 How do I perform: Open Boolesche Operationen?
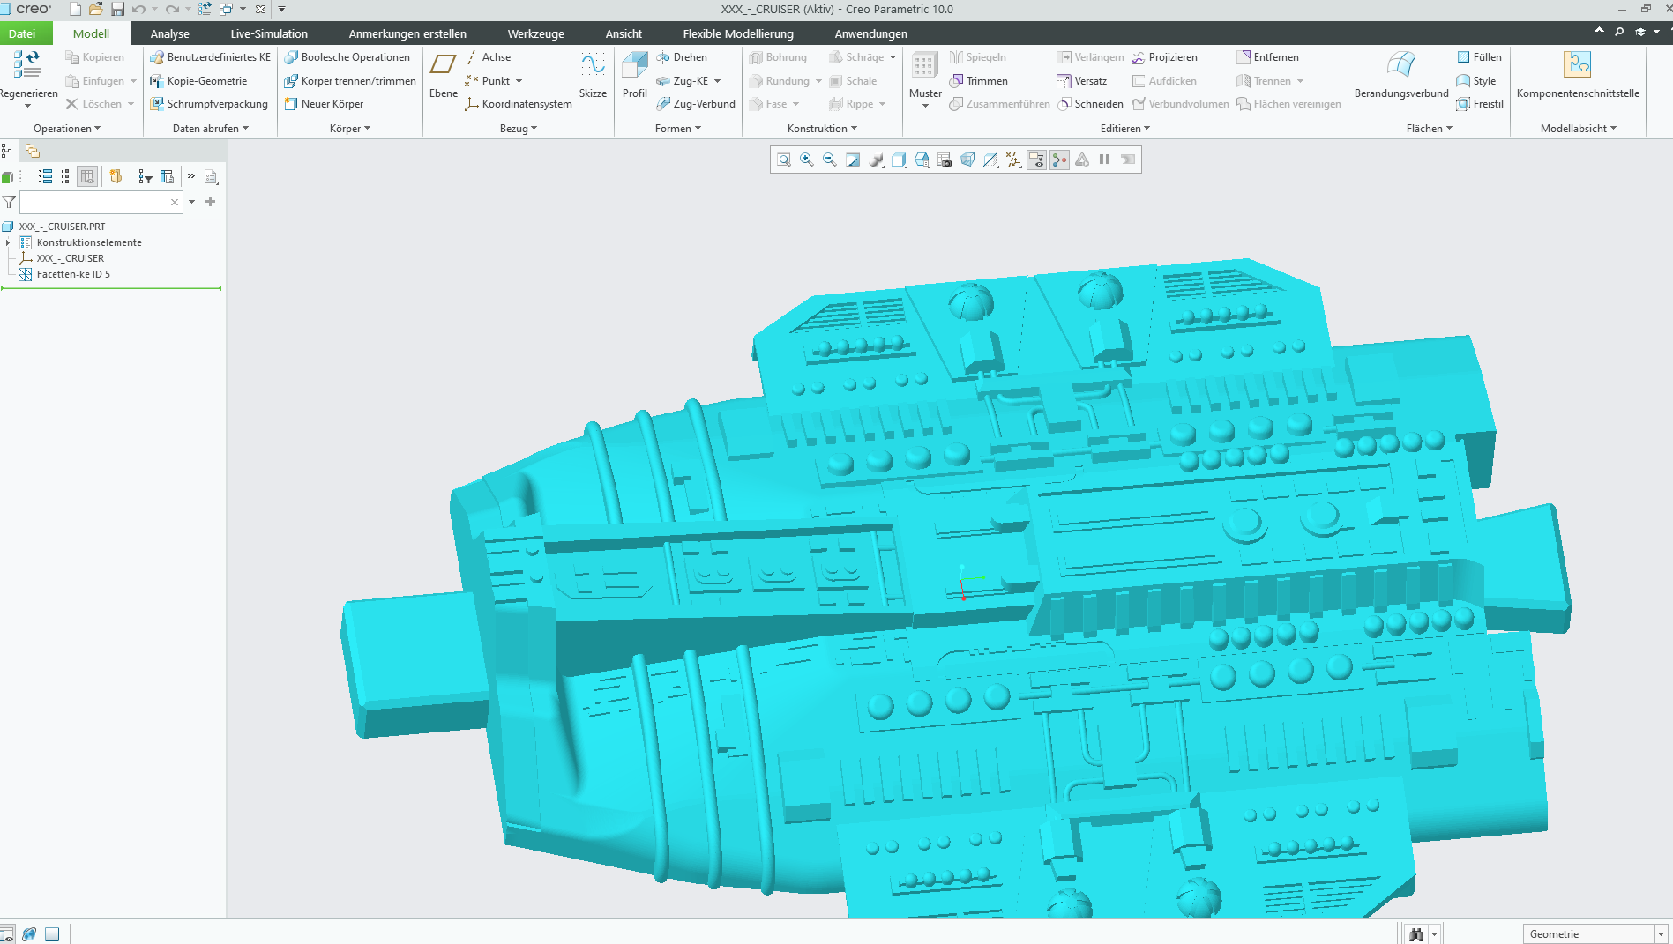(x=347, y=57)
